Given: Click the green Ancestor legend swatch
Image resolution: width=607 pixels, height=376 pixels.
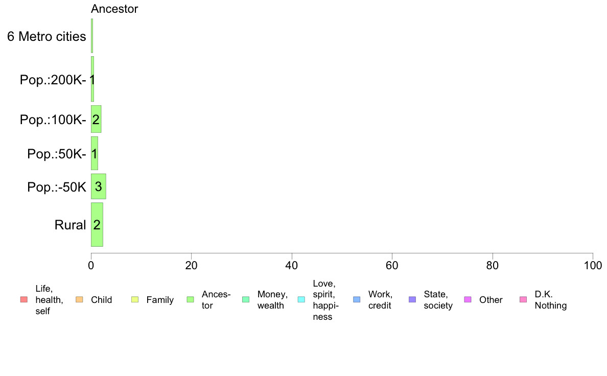Looking at the screenshot, I should point(191,300).
